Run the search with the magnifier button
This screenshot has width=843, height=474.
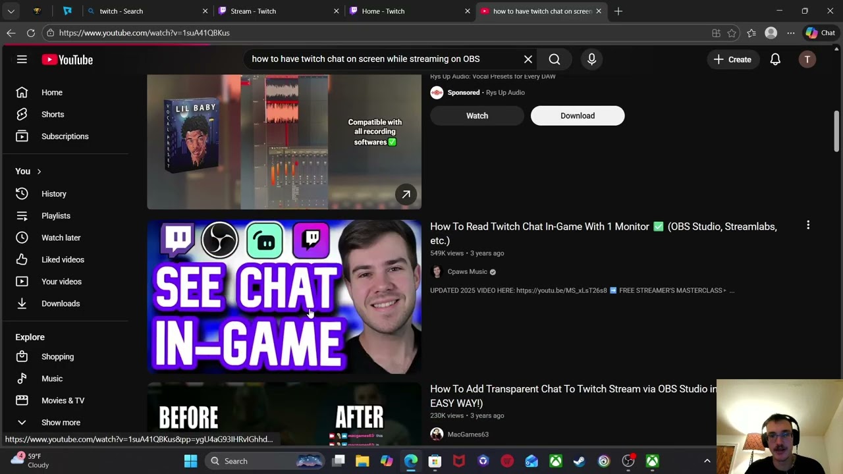point(555,59)
